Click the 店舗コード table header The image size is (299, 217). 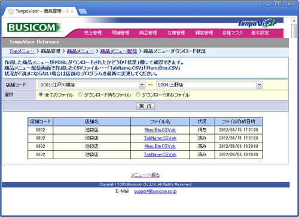pos(41,122)
